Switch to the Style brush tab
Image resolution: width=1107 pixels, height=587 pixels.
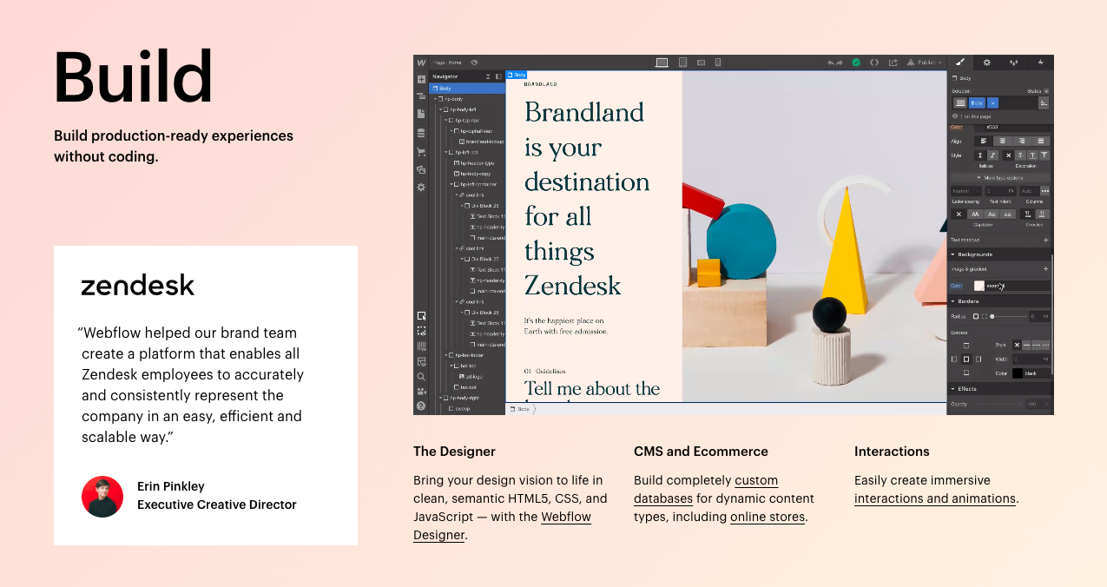[959, 63]
